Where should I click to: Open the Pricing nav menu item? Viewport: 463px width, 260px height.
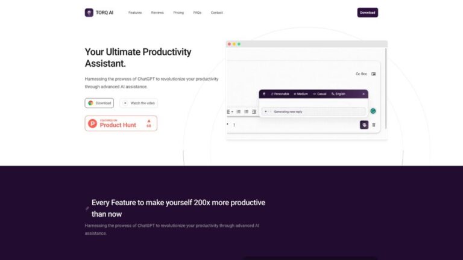tap(178, 13)
